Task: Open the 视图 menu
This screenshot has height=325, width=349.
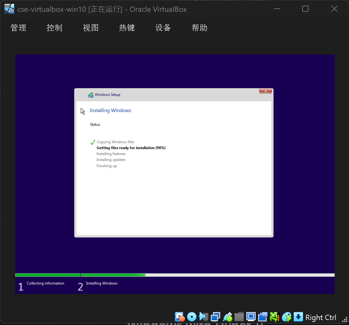Action: click(91, 28)
